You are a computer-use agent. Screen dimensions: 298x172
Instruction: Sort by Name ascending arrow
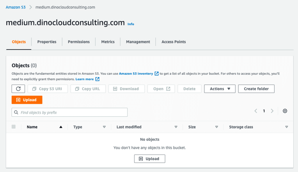pyautogui.click(x=61, y=127)
